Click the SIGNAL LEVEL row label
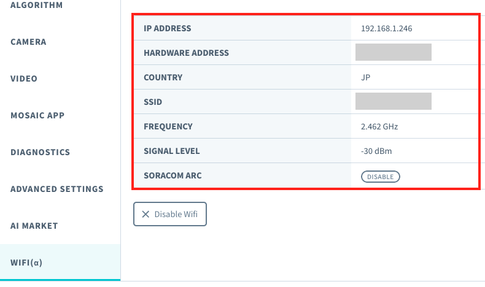The width and height of the screenshot is (485, 287). tap(172, 151)
